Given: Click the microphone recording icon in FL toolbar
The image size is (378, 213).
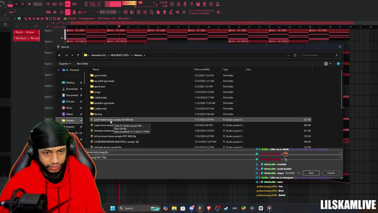Looking at the screenshot, I should click(185, 4).
